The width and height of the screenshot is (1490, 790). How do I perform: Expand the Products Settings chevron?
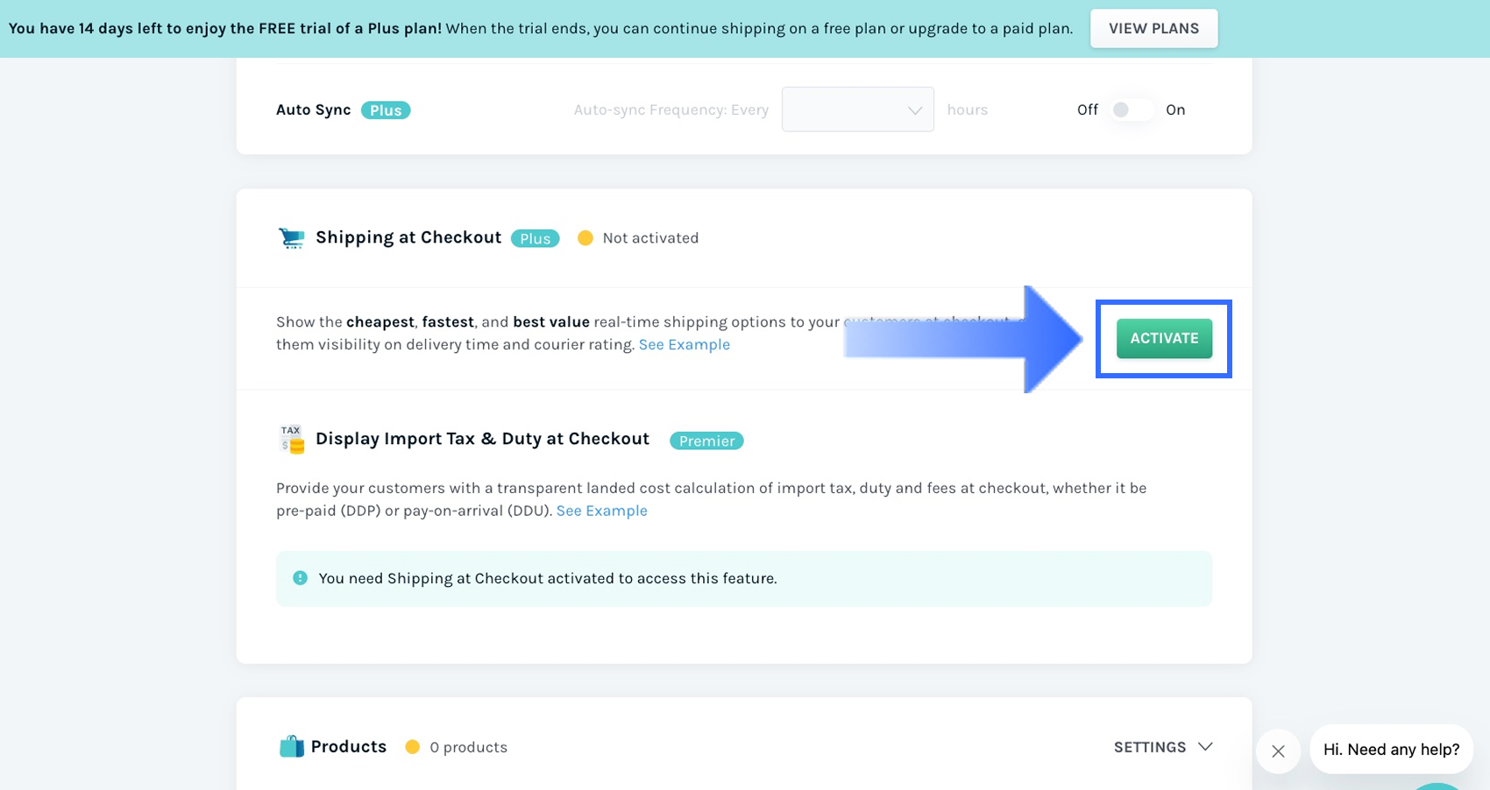click(1205, 747)
